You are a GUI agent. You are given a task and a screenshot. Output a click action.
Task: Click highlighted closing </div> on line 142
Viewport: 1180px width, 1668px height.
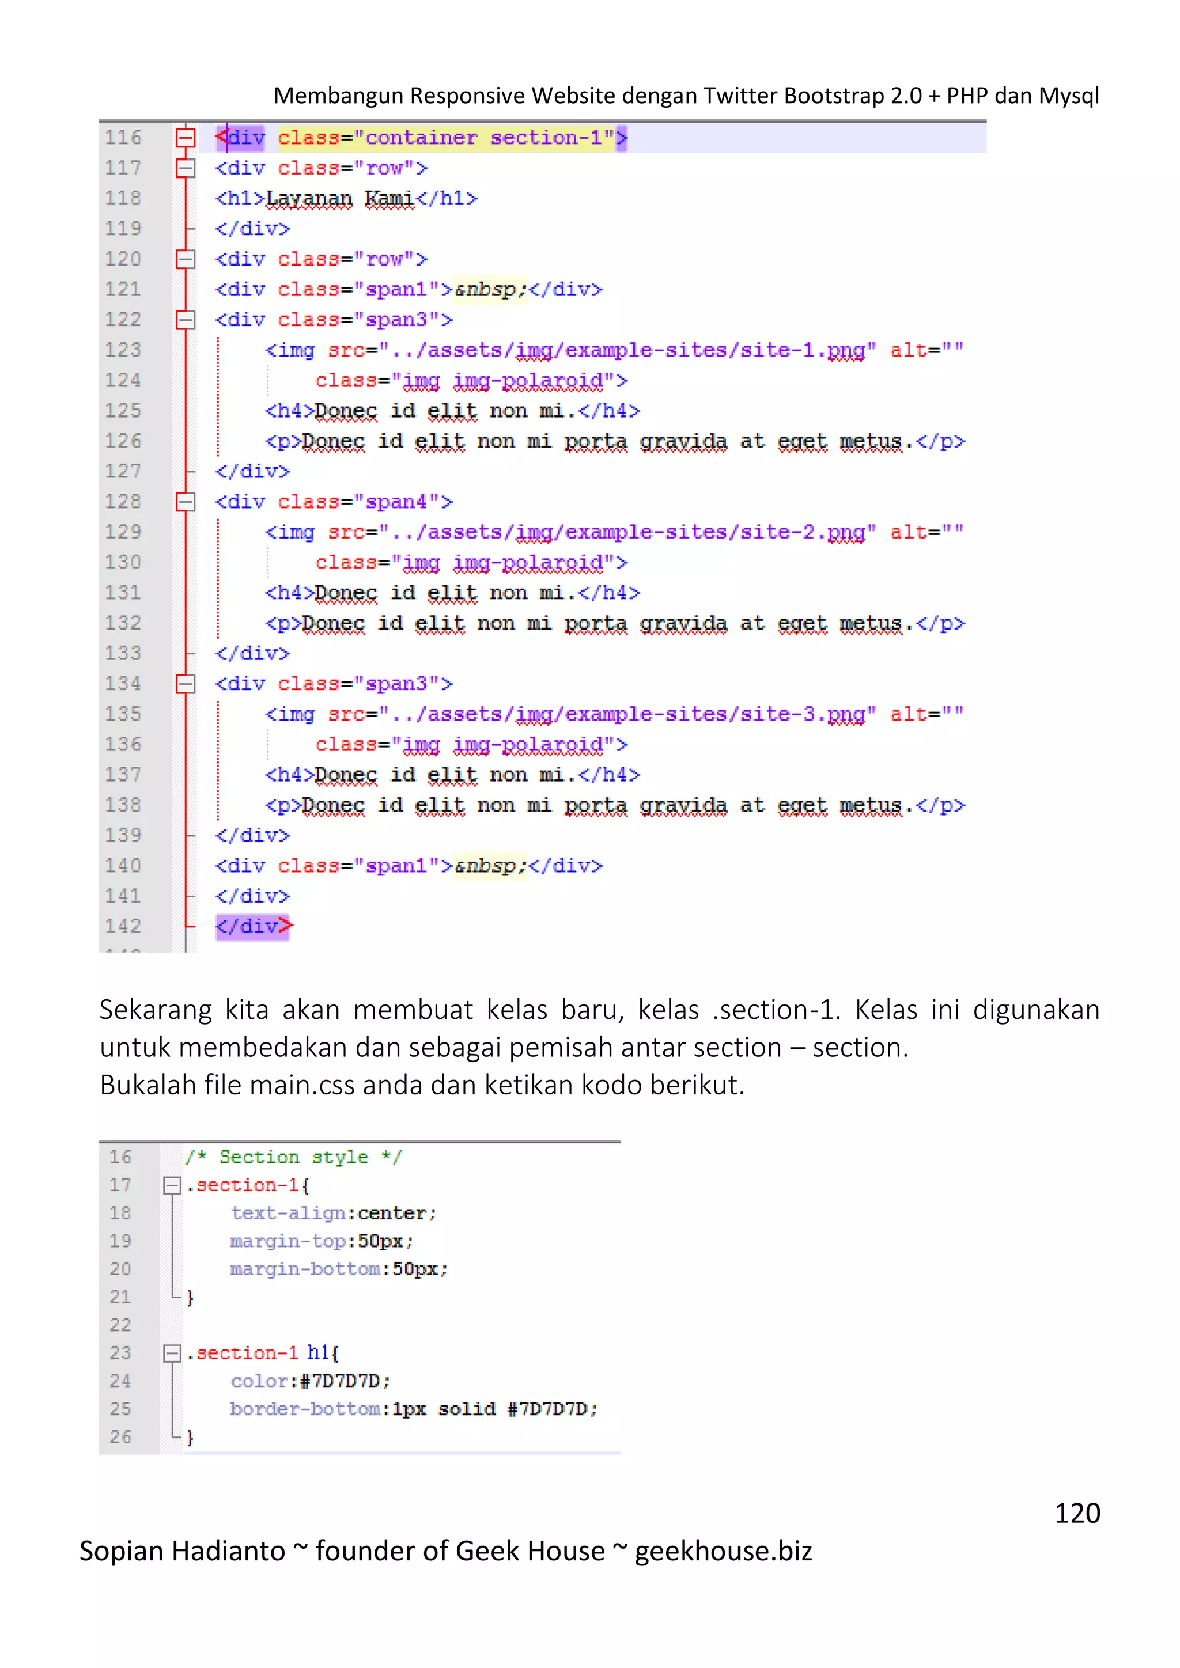[253, 926]
